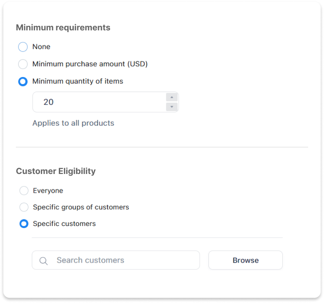Decrease the minimum quantity with the down arrow
324x303 pixels.
(172, 107)
